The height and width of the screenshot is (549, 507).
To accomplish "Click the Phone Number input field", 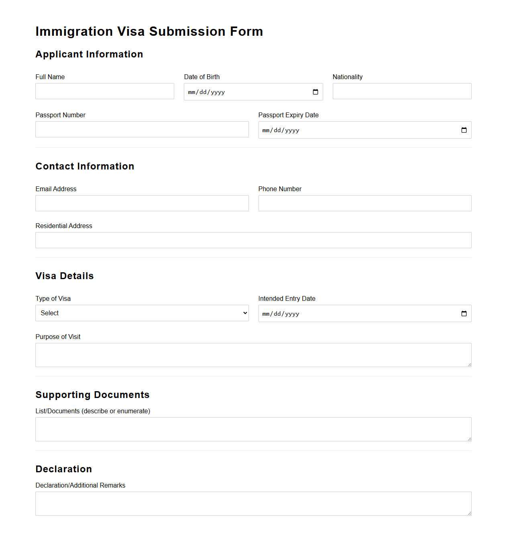I will (364, 203).
